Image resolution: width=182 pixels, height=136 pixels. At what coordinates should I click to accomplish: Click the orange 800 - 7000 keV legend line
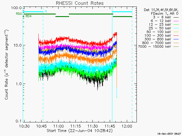click(176, 42)
